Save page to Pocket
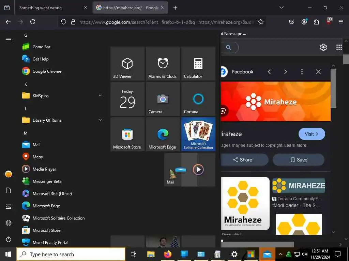The width and height of the screenshot is (349, 261). [x=292, y=22]
